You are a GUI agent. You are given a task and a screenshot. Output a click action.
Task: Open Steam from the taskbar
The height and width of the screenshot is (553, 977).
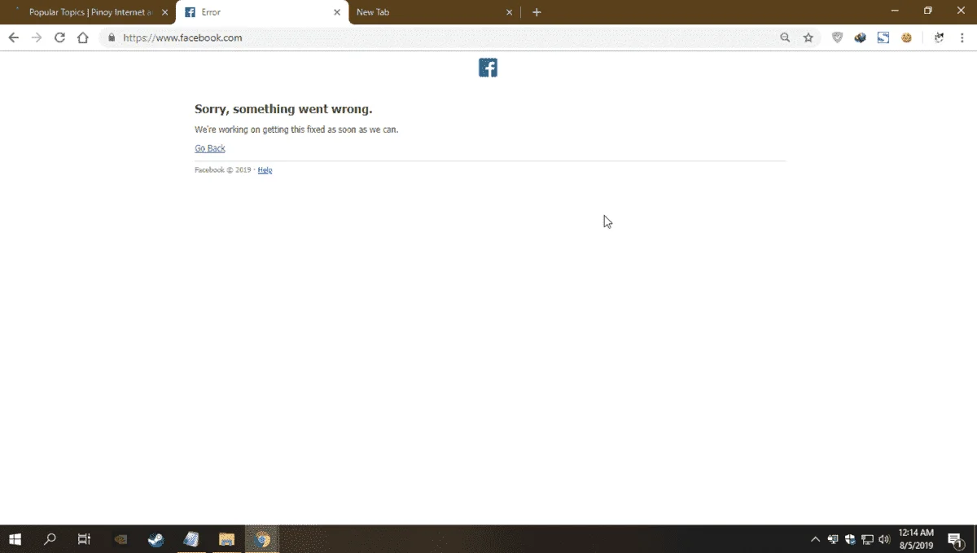[x=156, y=538]
